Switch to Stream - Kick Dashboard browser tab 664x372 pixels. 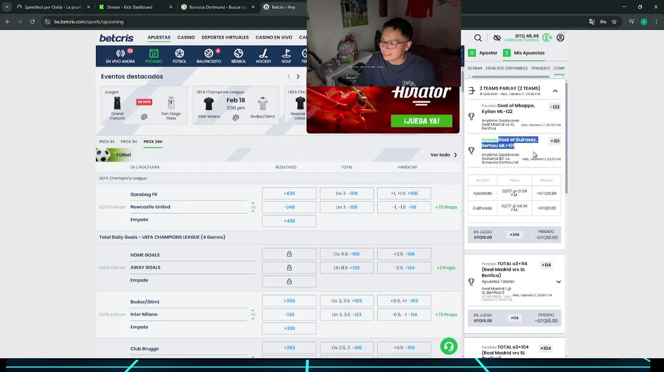tap(135, 7)
